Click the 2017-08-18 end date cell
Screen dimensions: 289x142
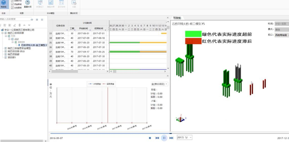point(99,38)
